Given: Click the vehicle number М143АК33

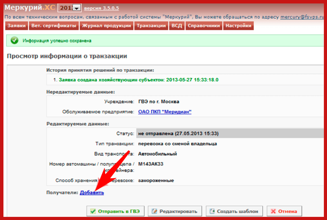Looking at the screenshot, I should tap(151, 164).
